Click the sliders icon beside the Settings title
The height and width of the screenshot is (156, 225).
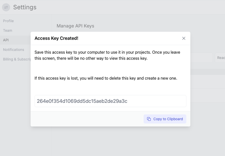coord(6,7)
